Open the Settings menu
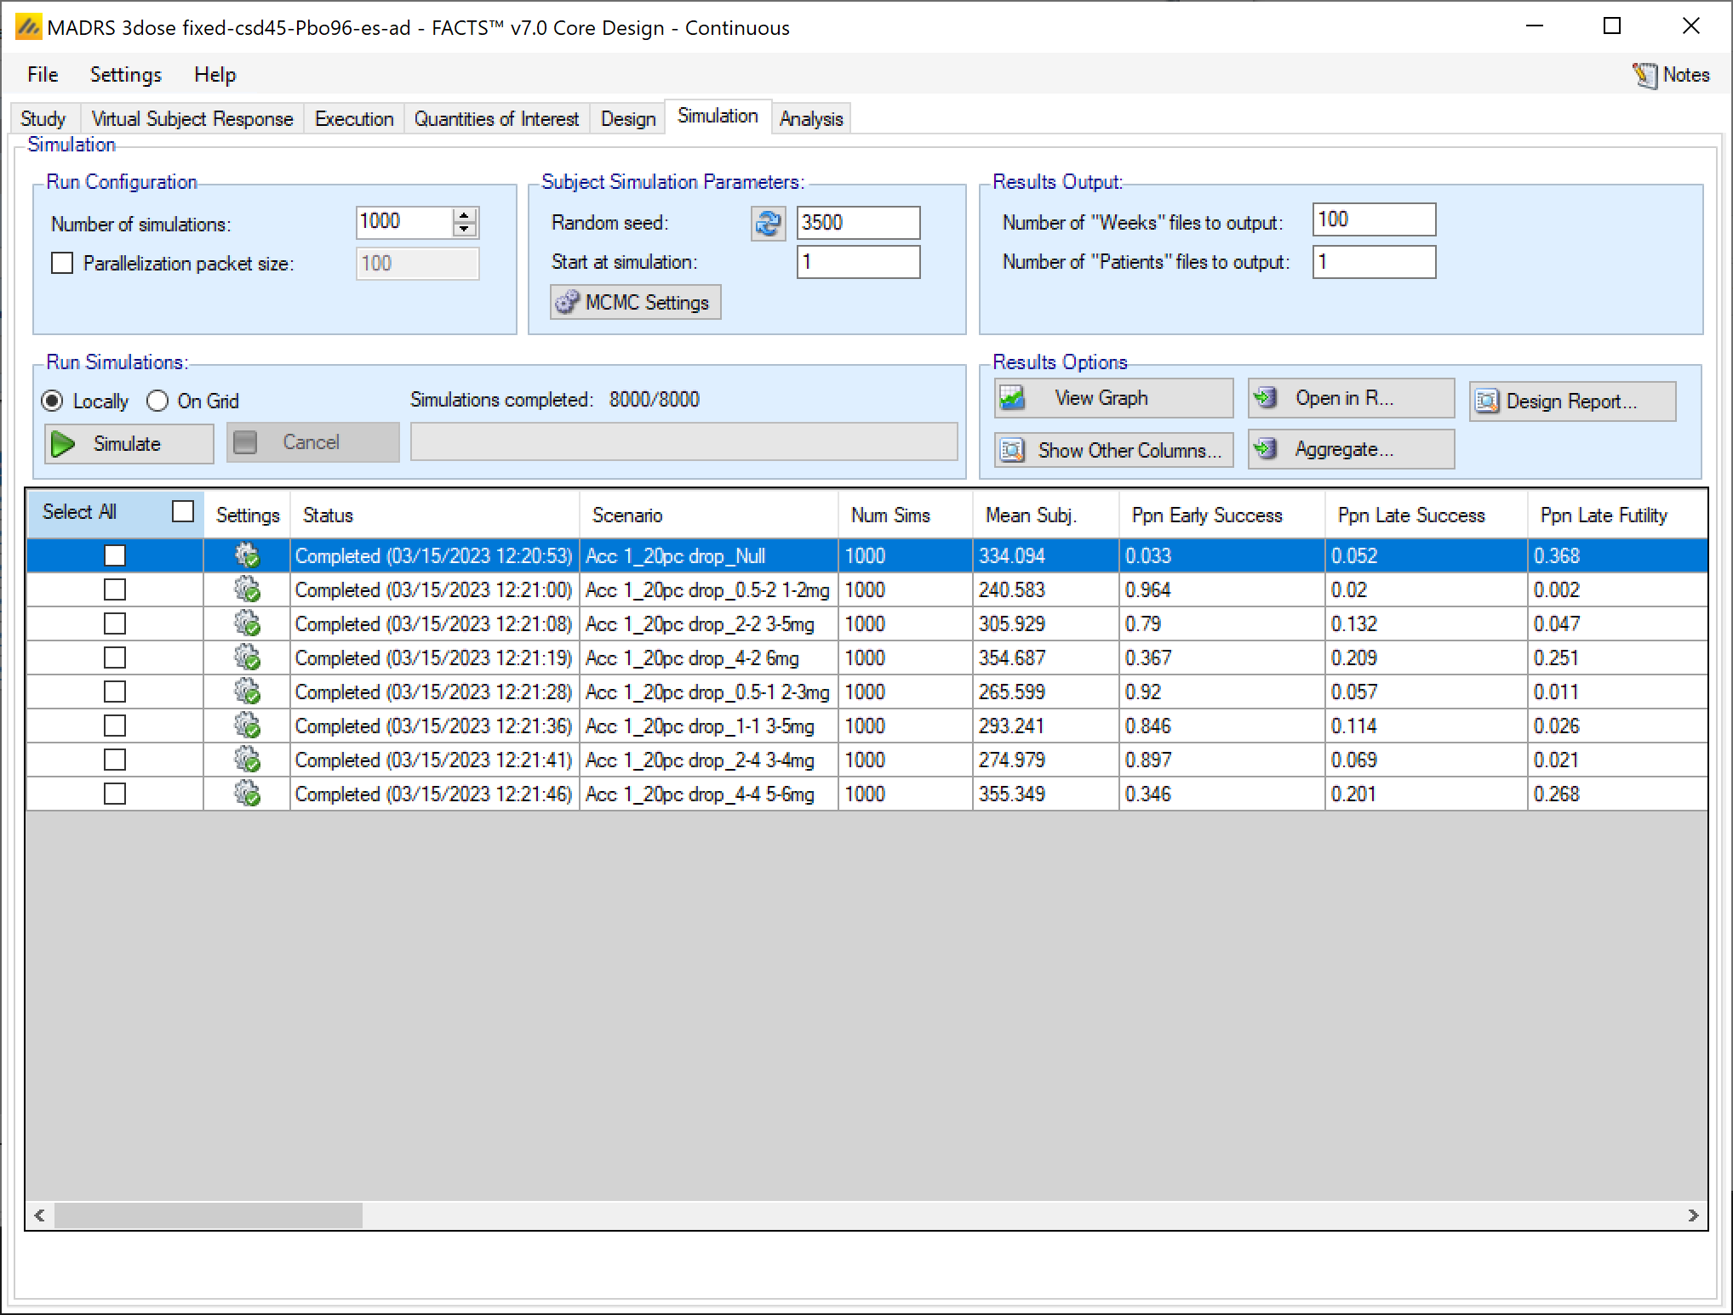 [x=125, y=75]
